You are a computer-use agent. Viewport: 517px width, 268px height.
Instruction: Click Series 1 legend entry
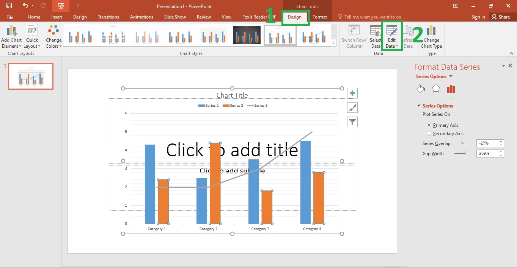tap(209, 106)
